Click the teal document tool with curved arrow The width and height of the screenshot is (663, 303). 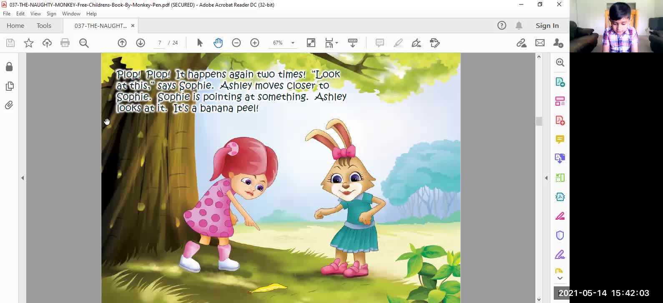coord(560,196)
